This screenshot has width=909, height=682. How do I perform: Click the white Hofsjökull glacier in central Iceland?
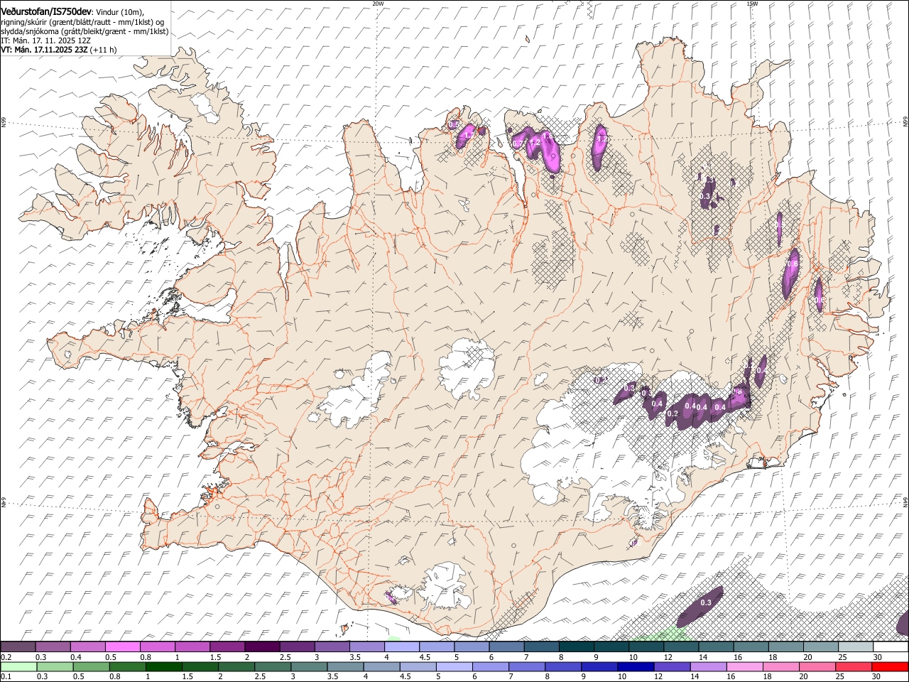click(x=467, y=369)
